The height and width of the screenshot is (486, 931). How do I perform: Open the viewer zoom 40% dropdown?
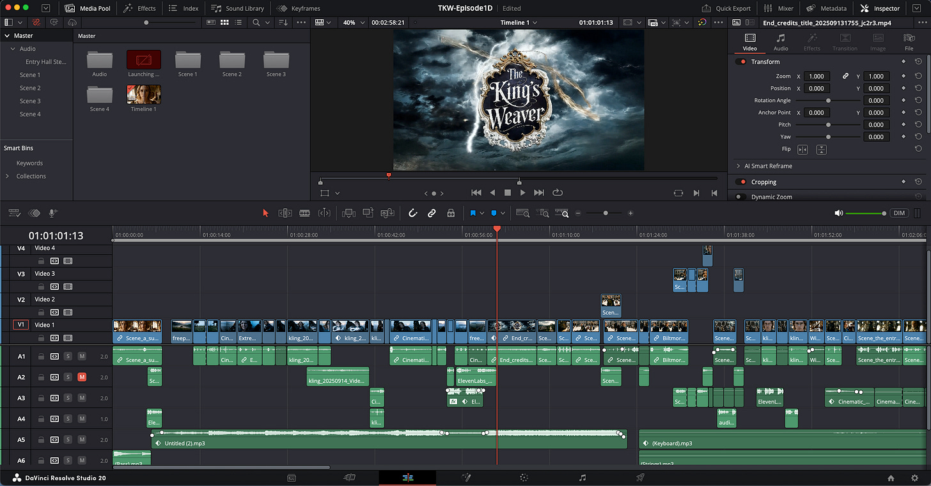pos(354,22)
